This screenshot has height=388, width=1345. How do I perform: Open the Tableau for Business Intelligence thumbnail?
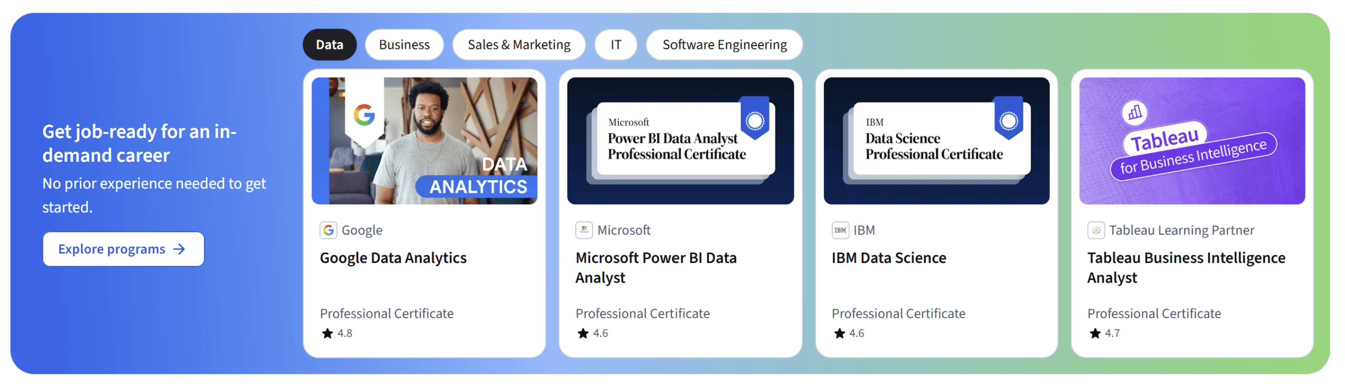[1192, 141]
